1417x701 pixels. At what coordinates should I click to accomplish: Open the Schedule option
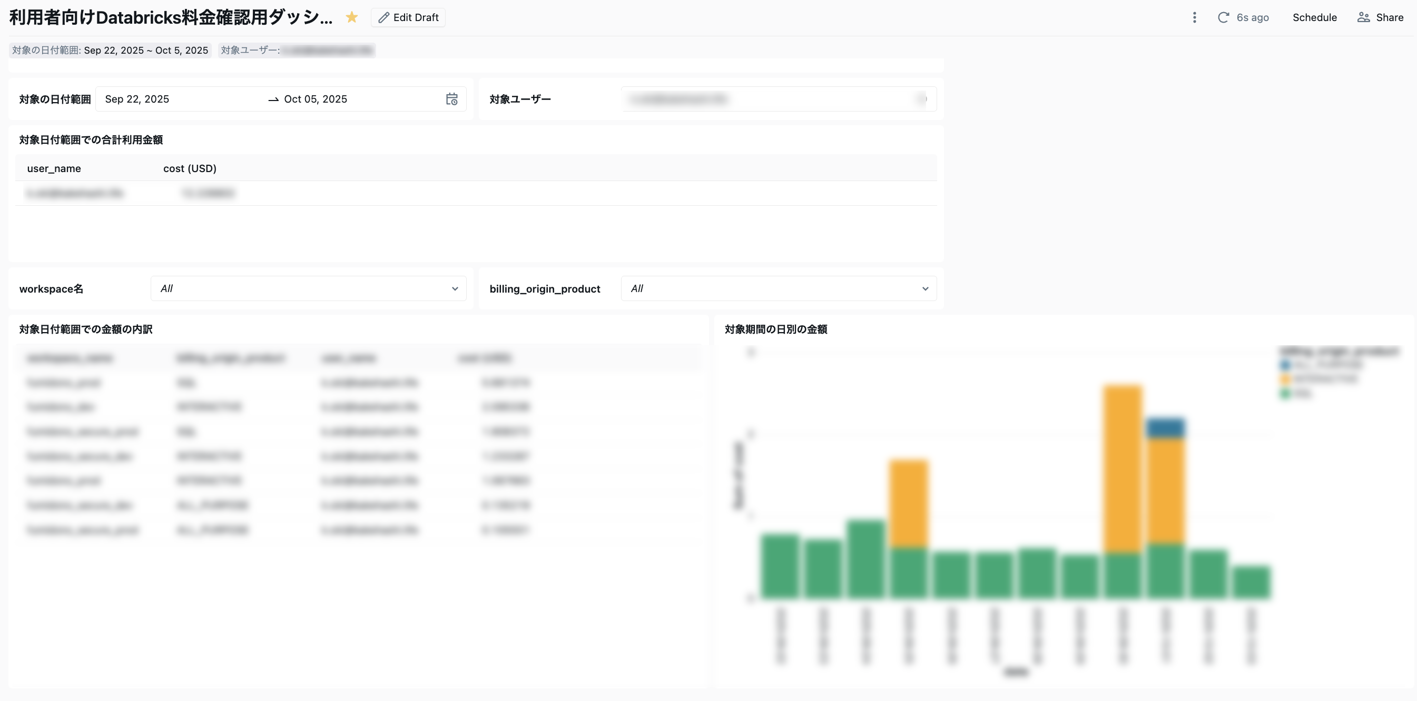1314,17
